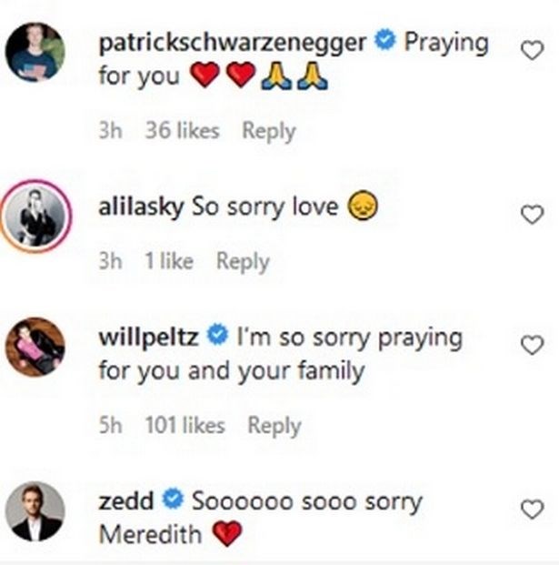Visit the patrickschwarzenegger username link

[x=235, y=43]
